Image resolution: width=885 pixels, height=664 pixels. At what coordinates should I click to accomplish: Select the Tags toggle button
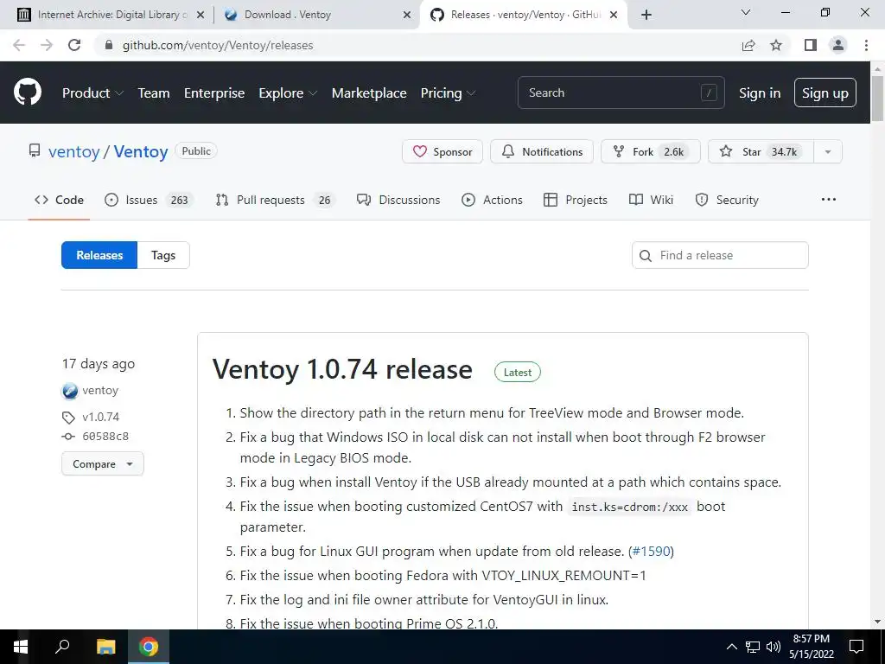click(163, 255)
